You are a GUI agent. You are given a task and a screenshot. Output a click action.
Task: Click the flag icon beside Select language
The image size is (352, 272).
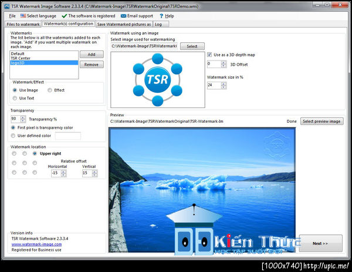23,16
